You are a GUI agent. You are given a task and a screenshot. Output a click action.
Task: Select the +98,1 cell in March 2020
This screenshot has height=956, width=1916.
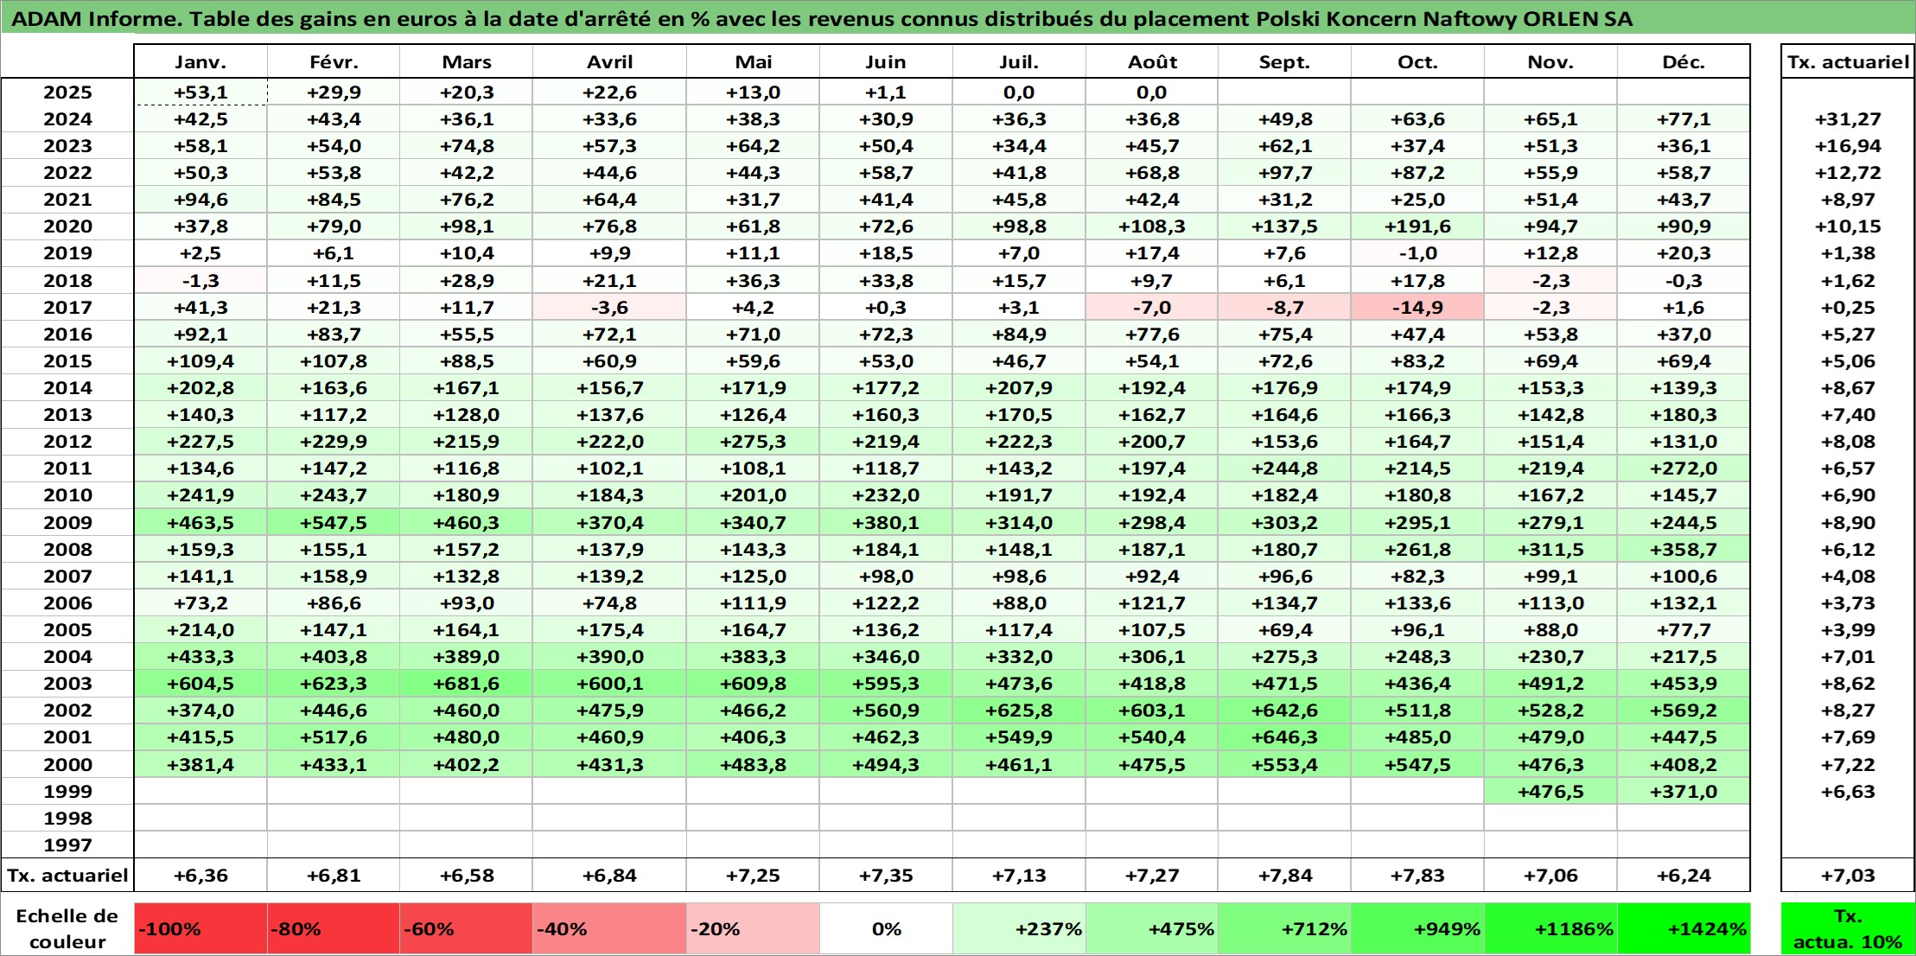click(x=467, y=226)
